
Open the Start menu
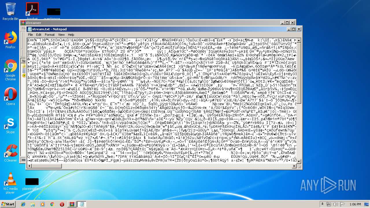click(x=8, y=204)
